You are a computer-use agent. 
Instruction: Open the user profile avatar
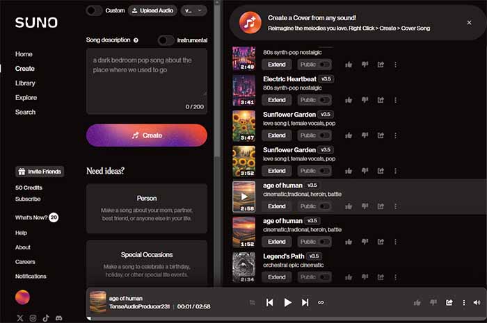point(22,297)
